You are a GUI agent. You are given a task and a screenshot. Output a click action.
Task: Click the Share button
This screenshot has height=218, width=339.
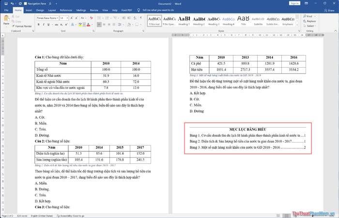(x=329, y=10)
